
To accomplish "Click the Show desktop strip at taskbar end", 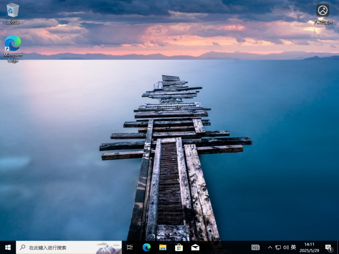I will coord(338,247).
